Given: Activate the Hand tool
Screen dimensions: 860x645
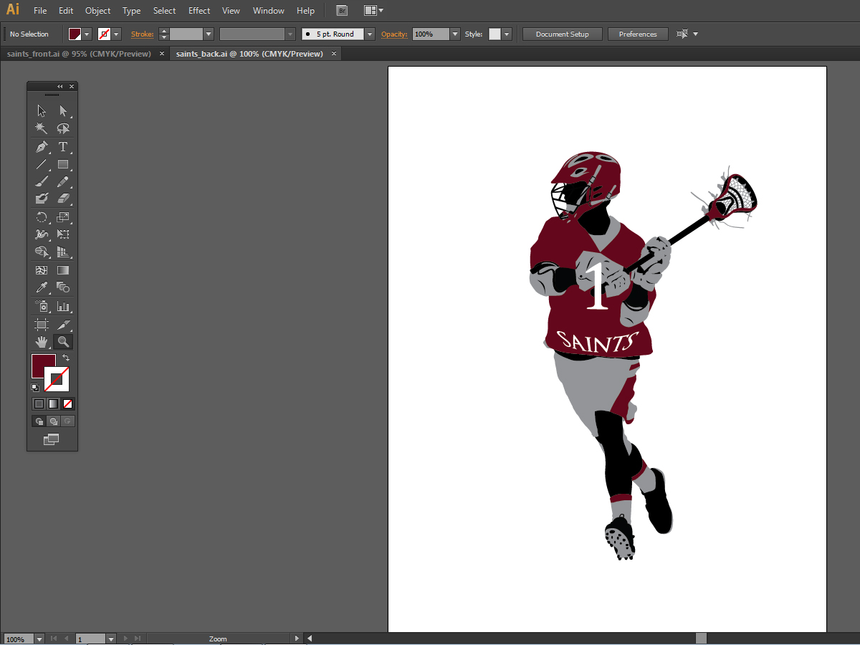Looking at the screenshot, I should (42, 342).
